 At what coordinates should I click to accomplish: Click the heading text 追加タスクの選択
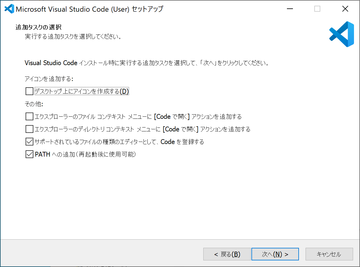click(38, 27)
